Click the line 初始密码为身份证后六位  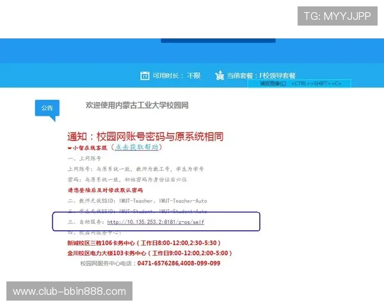coord(127,180)
